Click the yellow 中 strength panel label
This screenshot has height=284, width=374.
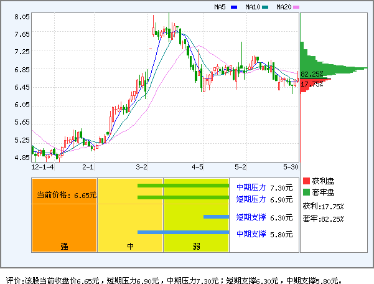(130, 246)
